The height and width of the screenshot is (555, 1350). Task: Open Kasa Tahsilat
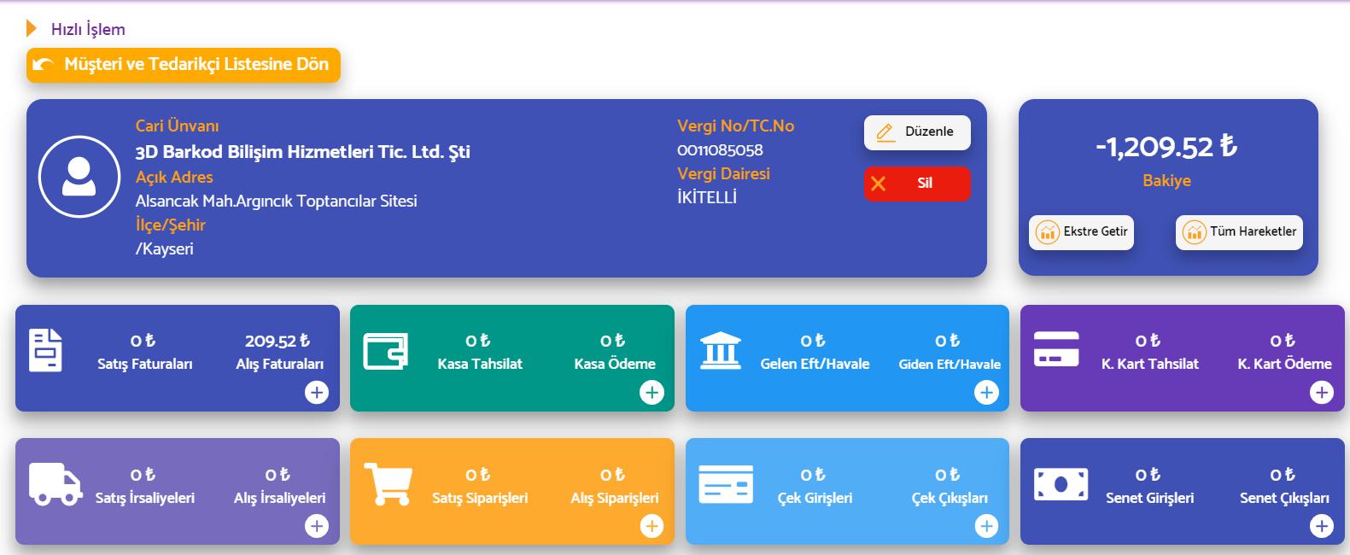point(480,352)
